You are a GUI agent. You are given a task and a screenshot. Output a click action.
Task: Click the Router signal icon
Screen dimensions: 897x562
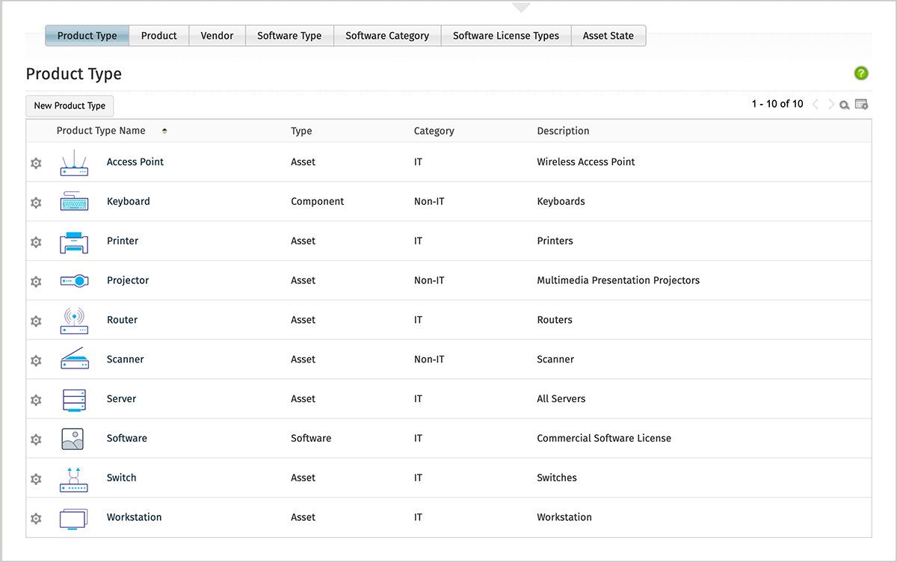coord(73,320)
